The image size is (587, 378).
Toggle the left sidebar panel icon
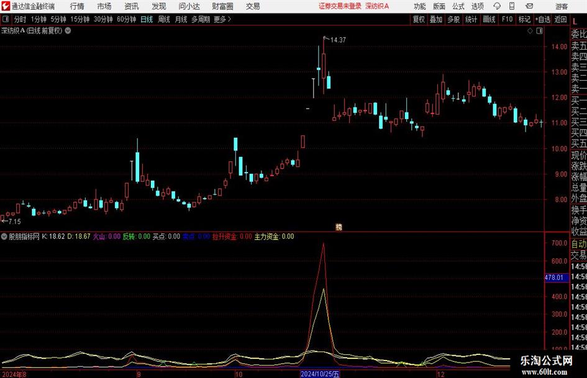[6, 19]
